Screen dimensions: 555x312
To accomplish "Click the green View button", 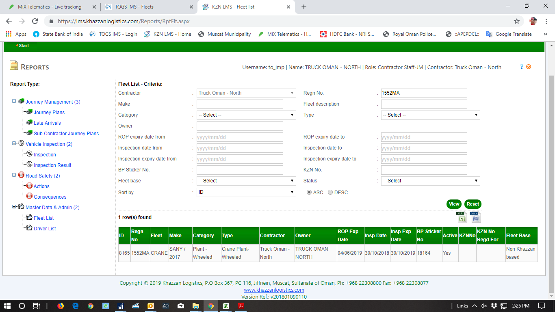I will click(454, 204).
